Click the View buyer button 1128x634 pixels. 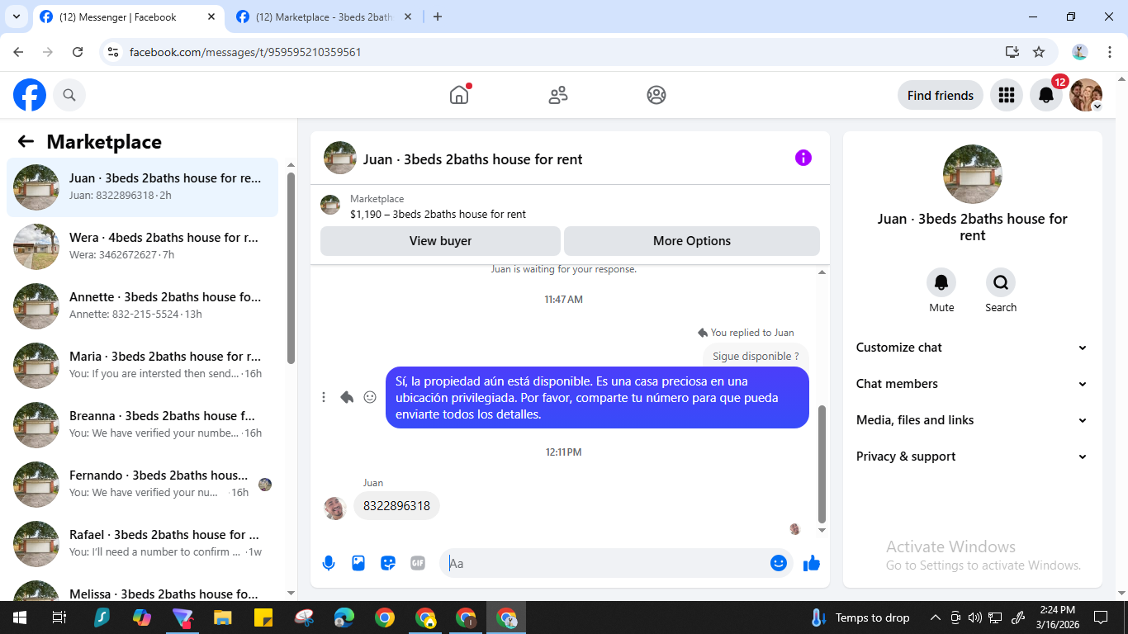coord(440,241)
